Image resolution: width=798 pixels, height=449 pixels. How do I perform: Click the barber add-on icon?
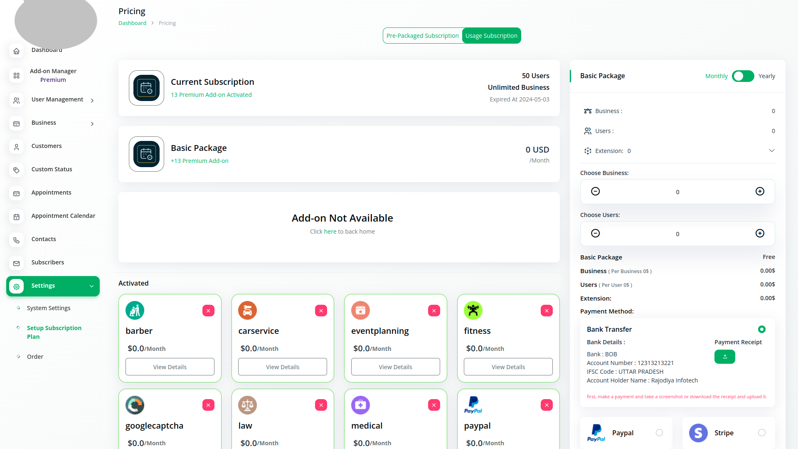point(135,311)
